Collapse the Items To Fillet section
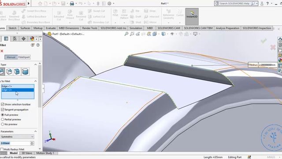 pos(35,81)
